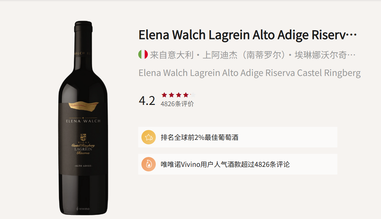
Task: Click the faded fifth rating star
Action: click(193, 95)
